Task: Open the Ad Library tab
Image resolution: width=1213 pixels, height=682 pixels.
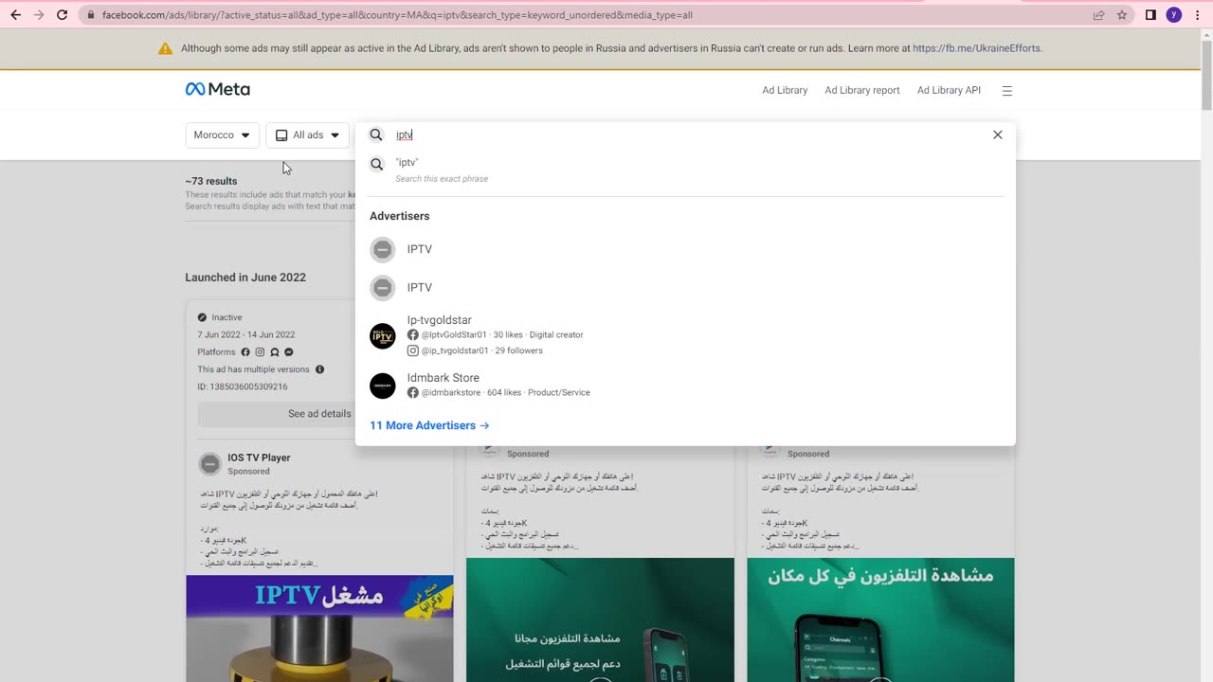Action: point(785,90)
